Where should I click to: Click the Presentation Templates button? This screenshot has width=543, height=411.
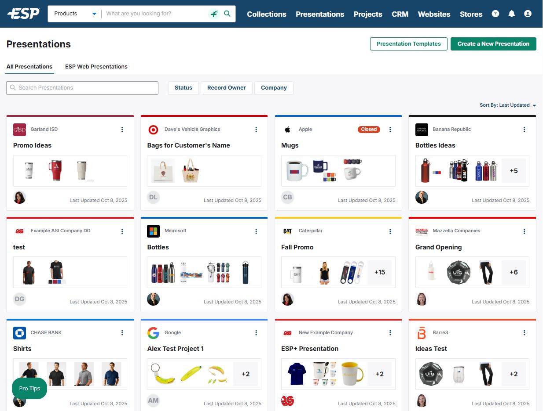pos(408,44)
